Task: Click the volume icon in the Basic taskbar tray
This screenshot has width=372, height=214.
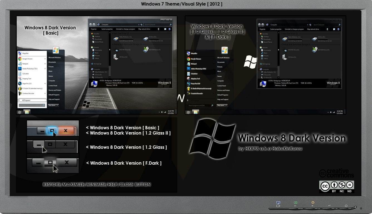Action: click(x=162, y=112)
